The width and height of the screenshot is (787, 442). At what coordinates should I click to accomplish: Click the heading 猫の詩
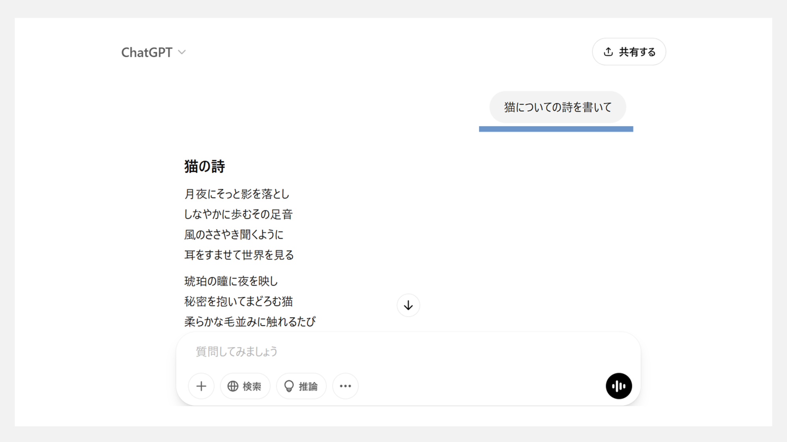[204, 166]
